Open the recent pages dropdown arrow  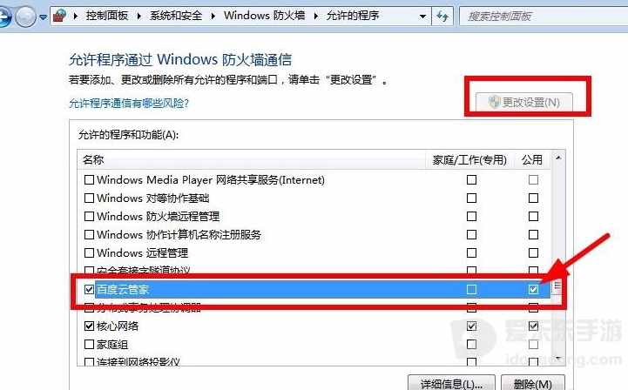click(43, 17)
